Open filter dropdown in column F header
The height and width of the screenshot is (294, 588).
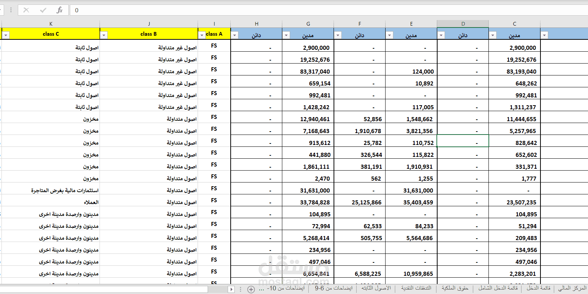coord(338,35)
